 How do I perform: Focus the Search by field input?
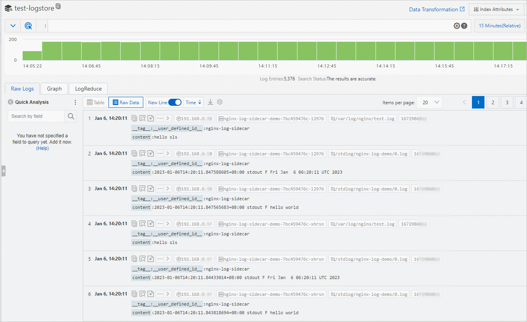coord(36,116)
